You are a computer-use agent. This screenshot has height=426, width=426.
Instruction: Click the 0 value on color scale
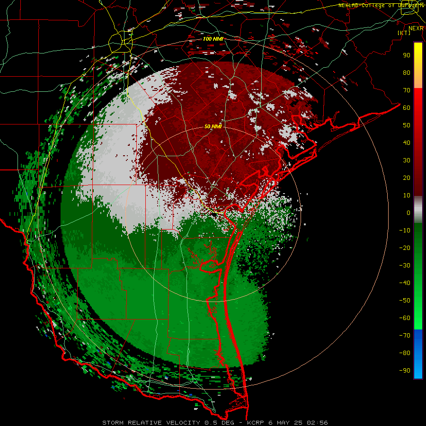click(408, 213)
